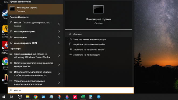
Task: Select Запуск от имени администратора
Action: point(98,39)
